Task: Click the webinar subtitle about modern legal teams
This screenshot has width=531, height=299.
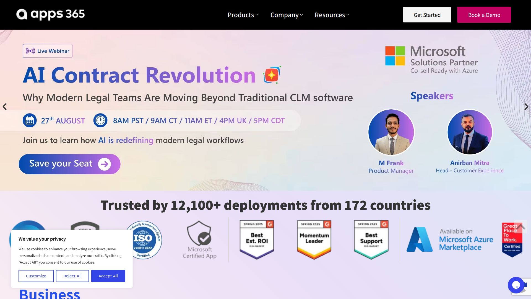Action: coord(188,98)
